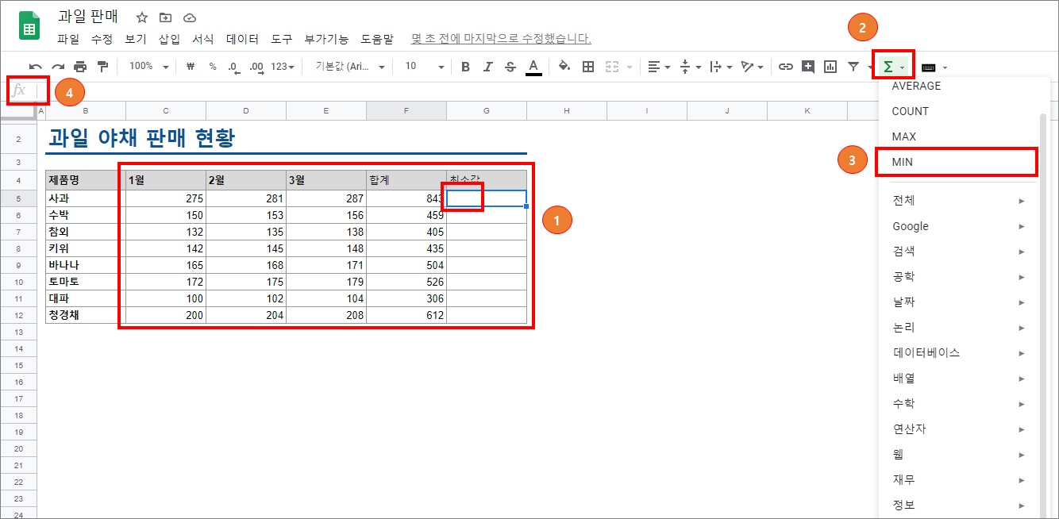1059x519 pixels.
Task: Create a filter
Action: pos(853,67)
